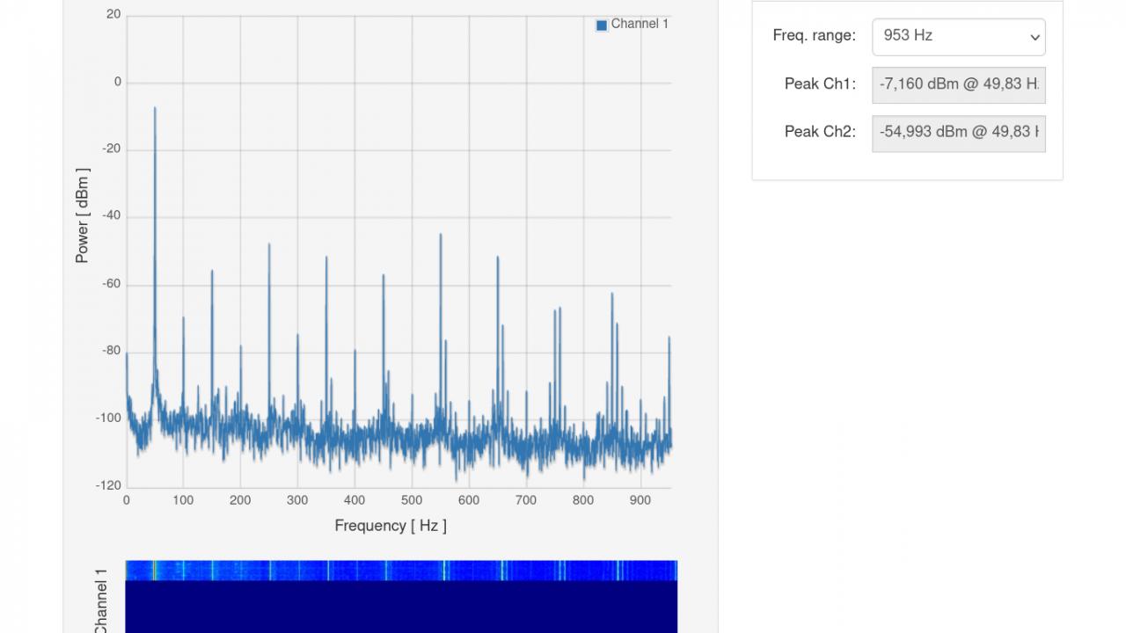Click the 500 tick on frequency axis
Image resolution: width=1126 pixels, height=633 pixels.
412,500
